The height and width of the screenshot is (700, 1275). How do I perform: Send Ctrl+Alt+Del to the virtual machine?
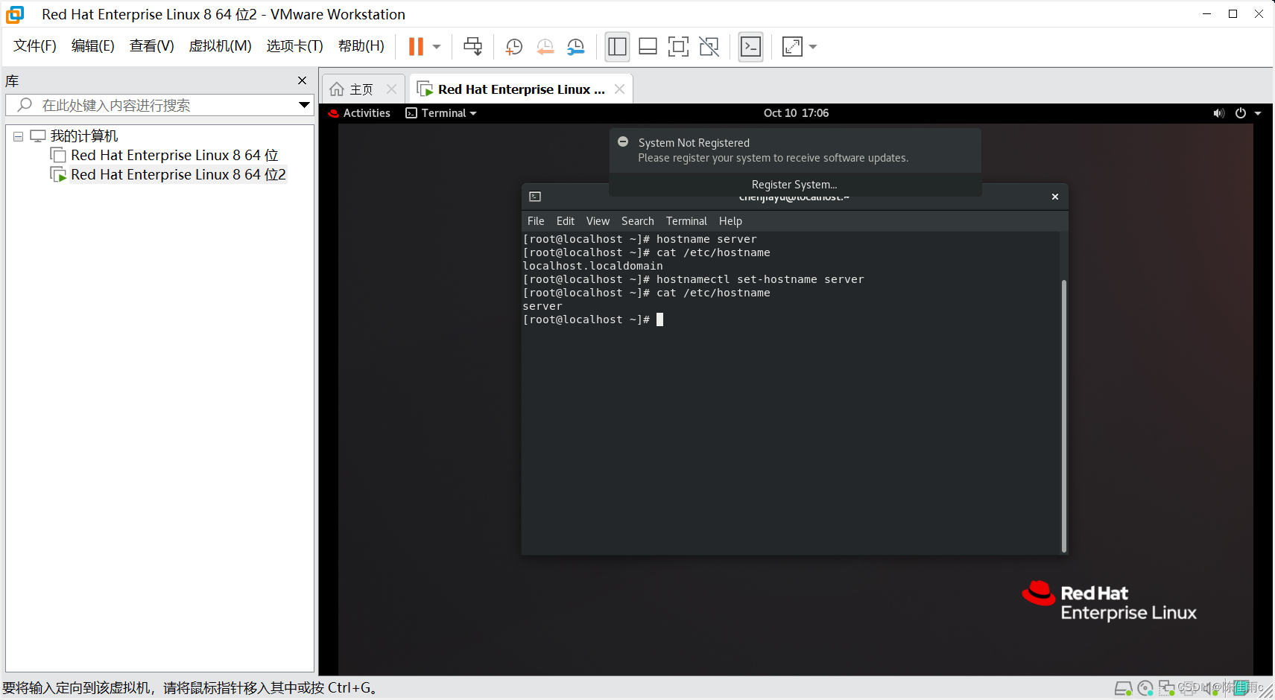click(x=472, y=46)
